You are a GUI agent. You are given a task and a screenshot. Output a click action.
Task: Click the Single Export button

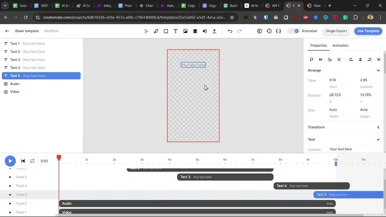point(336,31)
